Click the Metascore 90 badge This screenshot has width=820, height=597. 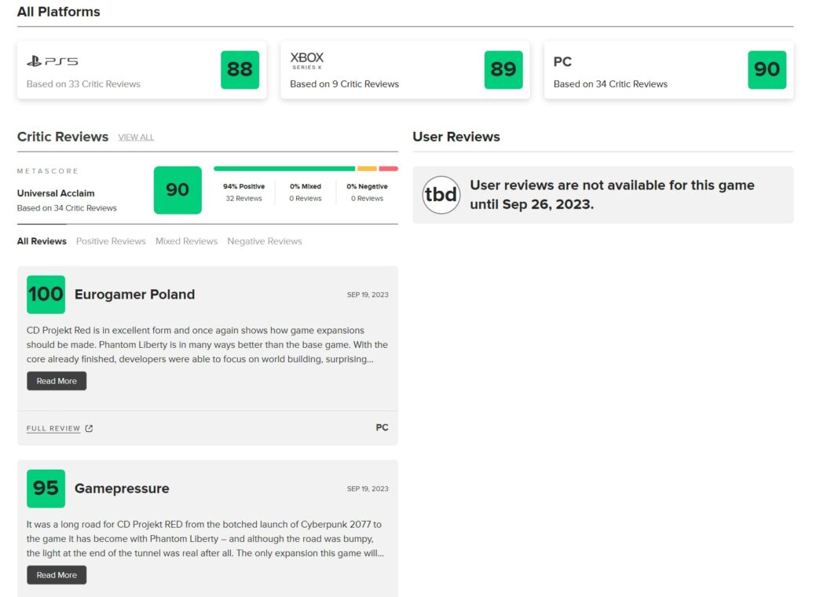click(178, 190)
